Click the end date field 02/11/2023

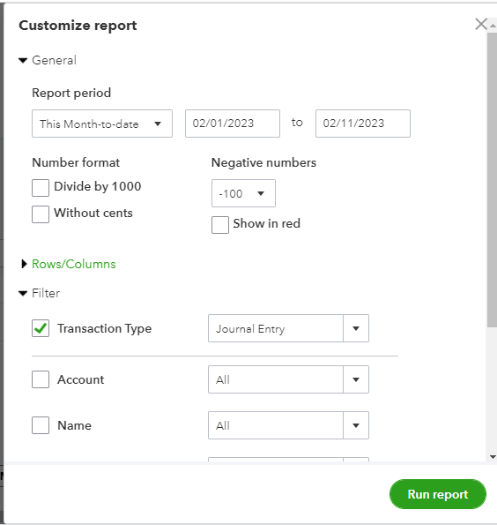pyautogui.click(x=363, y=124)
